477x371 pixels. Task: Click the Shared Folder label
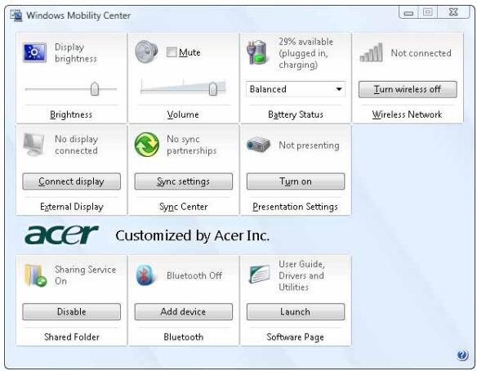(x=72, y=337)
